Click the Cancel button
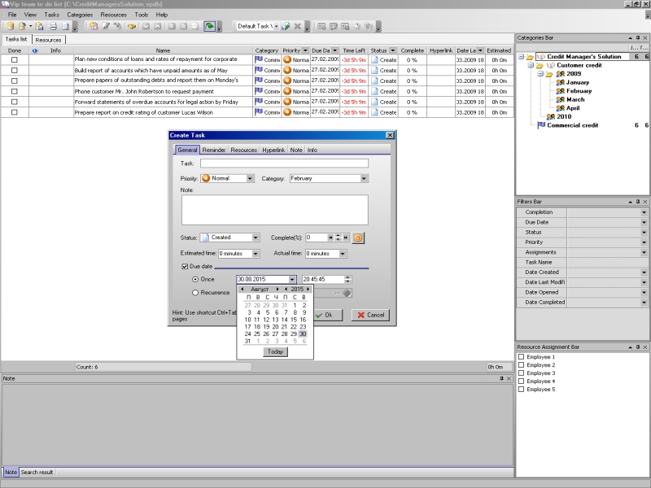Viewport: 651px width, 488px height. [370, 315]
